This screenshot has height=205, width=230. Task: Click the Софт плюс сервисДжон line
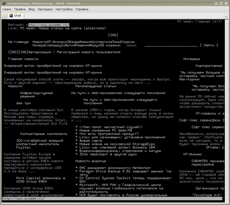pyautogui.click(x=202, y=120)
